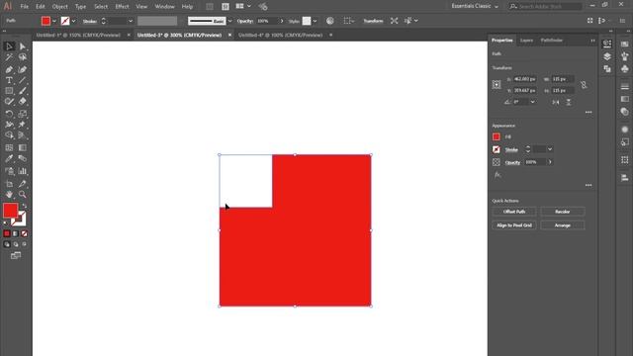Screen dimensions: 633x356
Task: Switch to Untitled-4 document tab
Action: [x=281, y=36]
